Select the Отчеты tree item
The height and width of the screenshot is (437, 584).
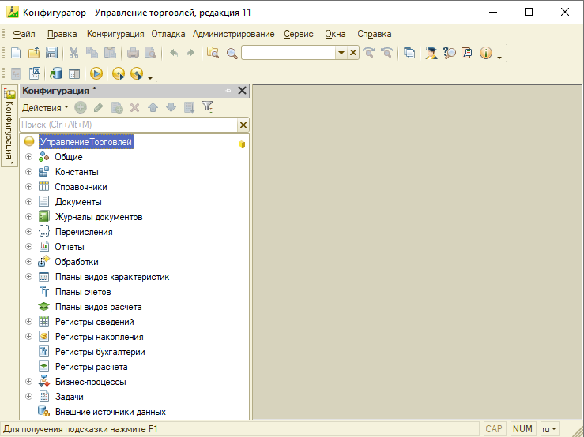pos(70,247)
